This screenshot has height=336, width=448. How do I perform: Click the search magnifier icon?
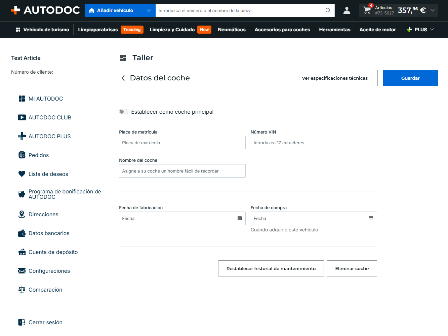[328, 10]
